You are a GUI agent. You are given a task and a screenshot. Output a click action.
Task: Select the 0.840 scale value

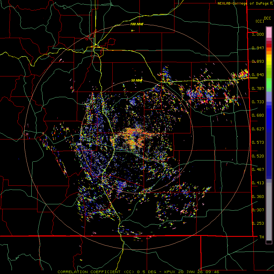tap(258, 75)
